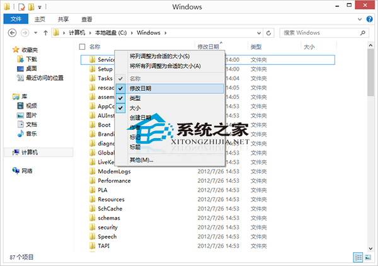Enable the 标题 column
The image size is (378, 266).
pos(169,147)
